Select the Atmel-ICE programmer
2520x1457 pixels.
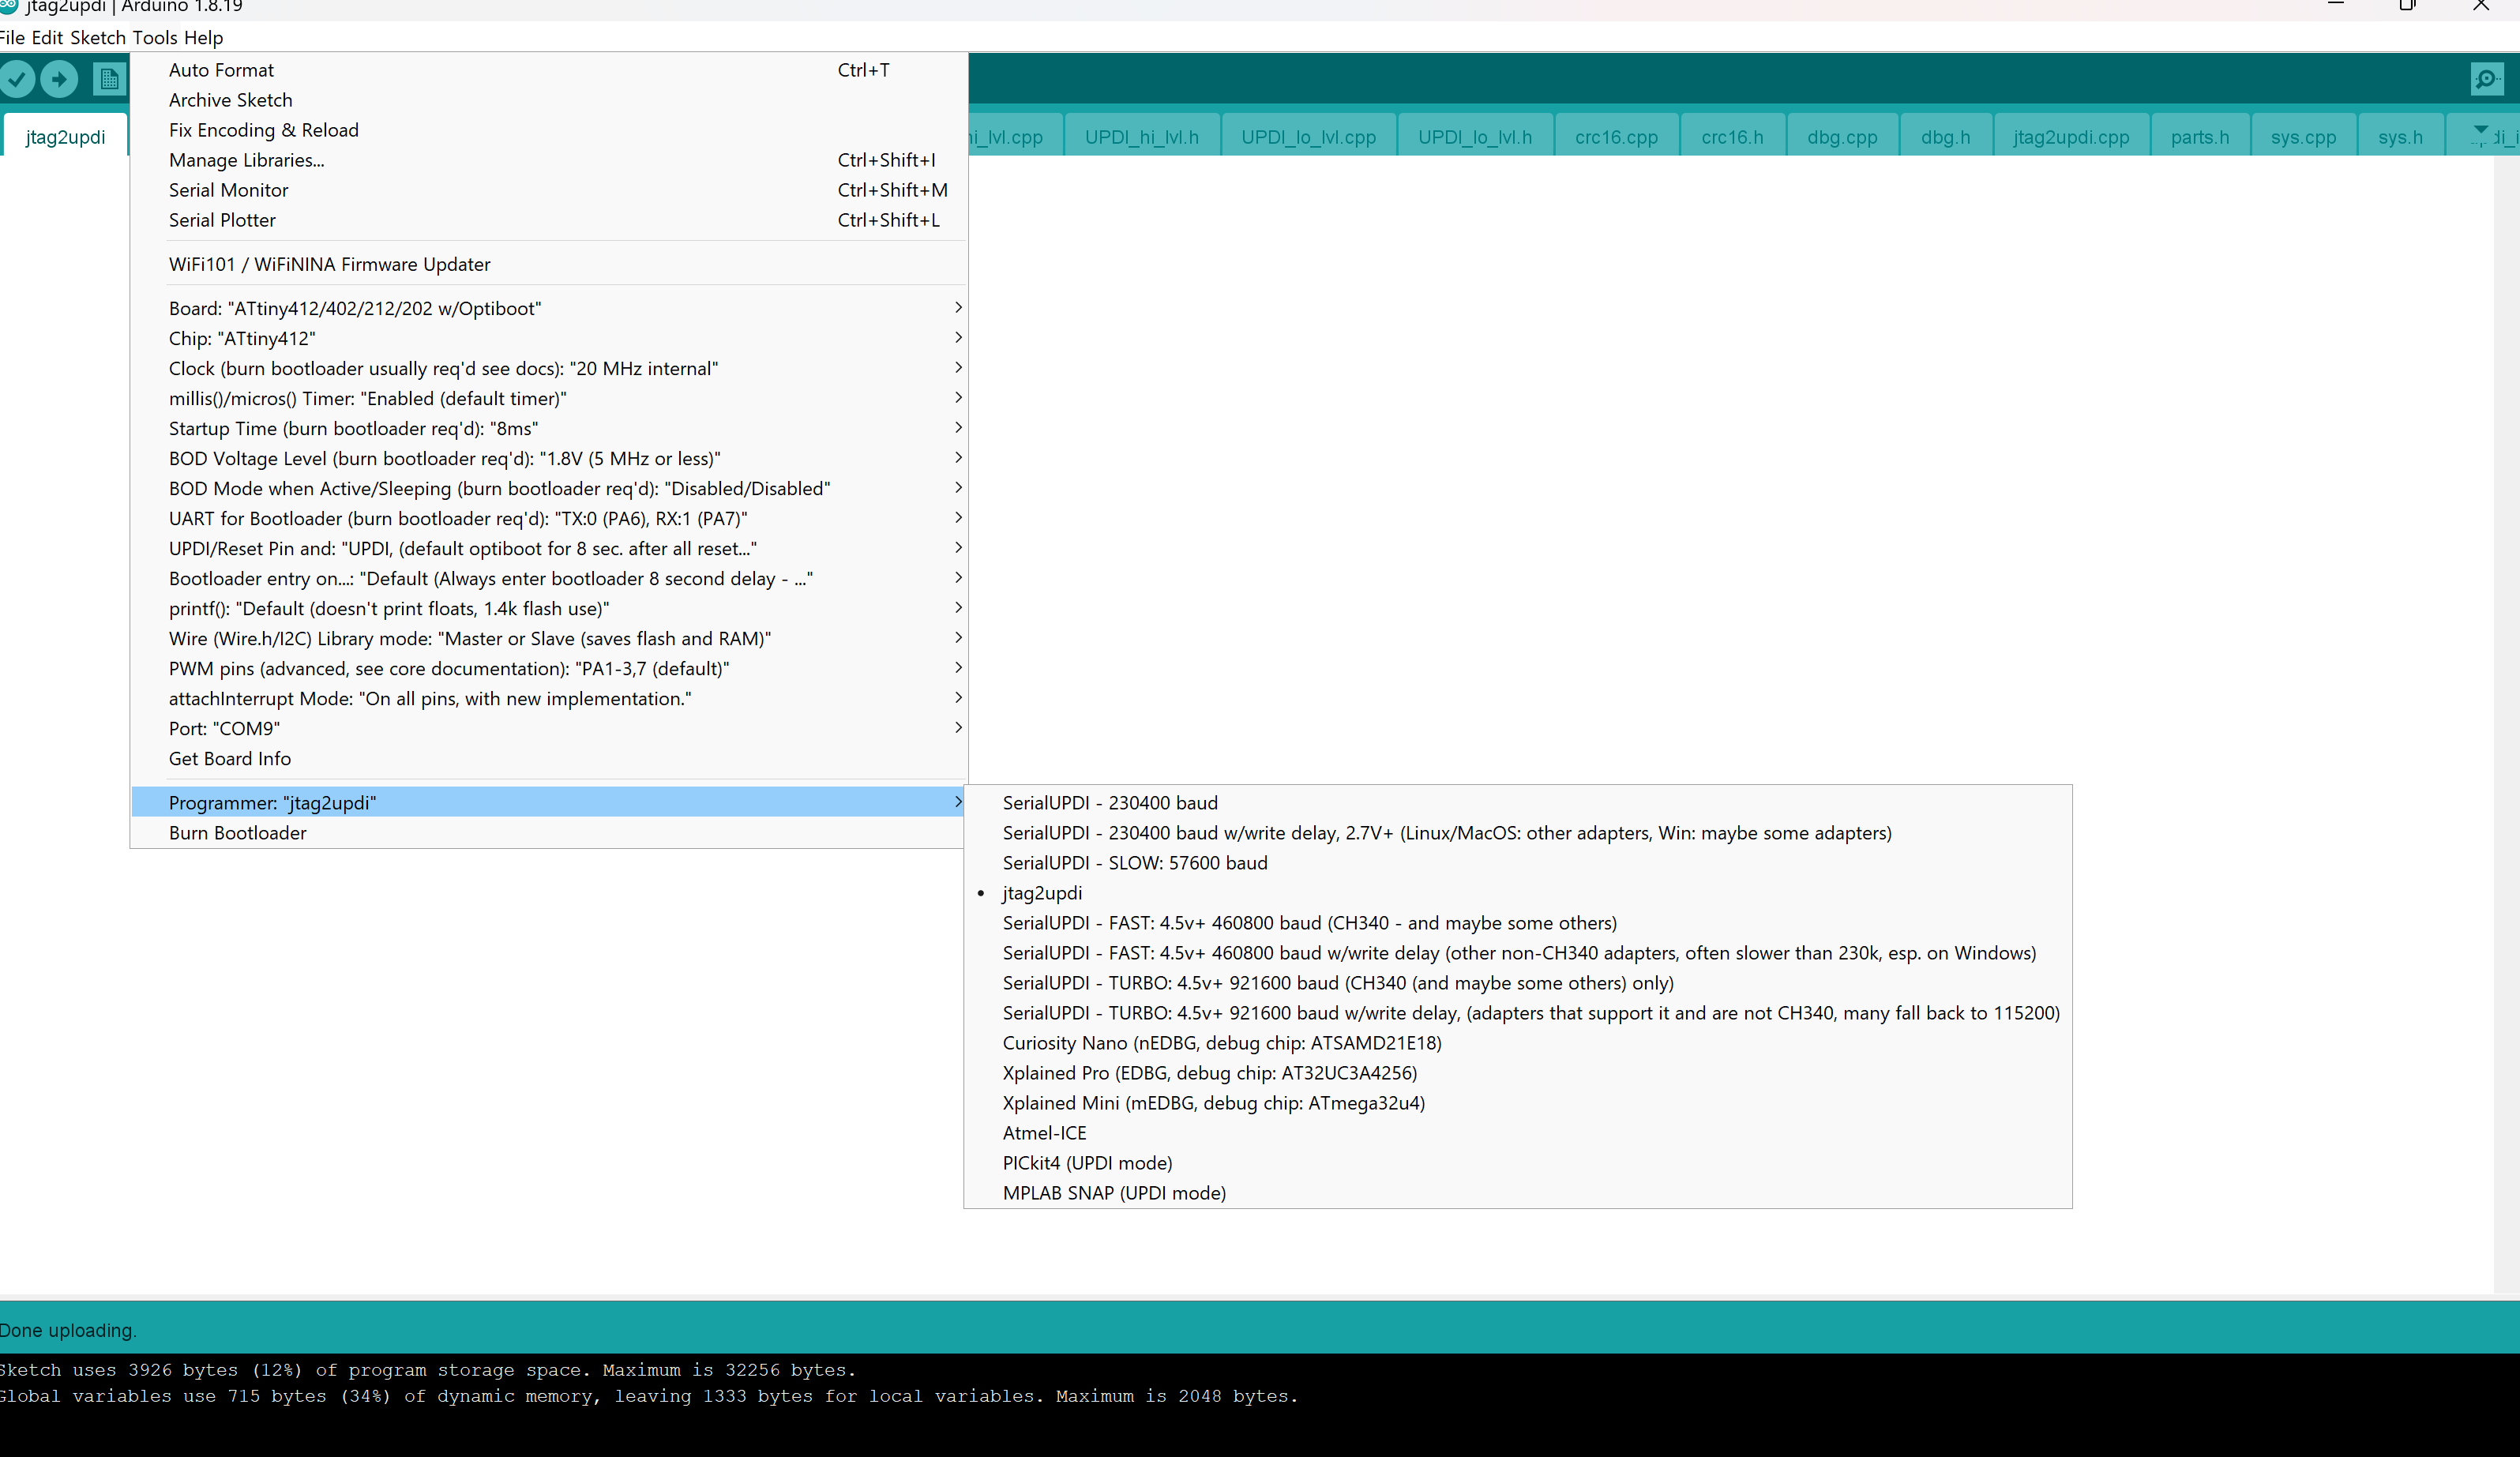pyautogui.click(x=1044, y=1132)
